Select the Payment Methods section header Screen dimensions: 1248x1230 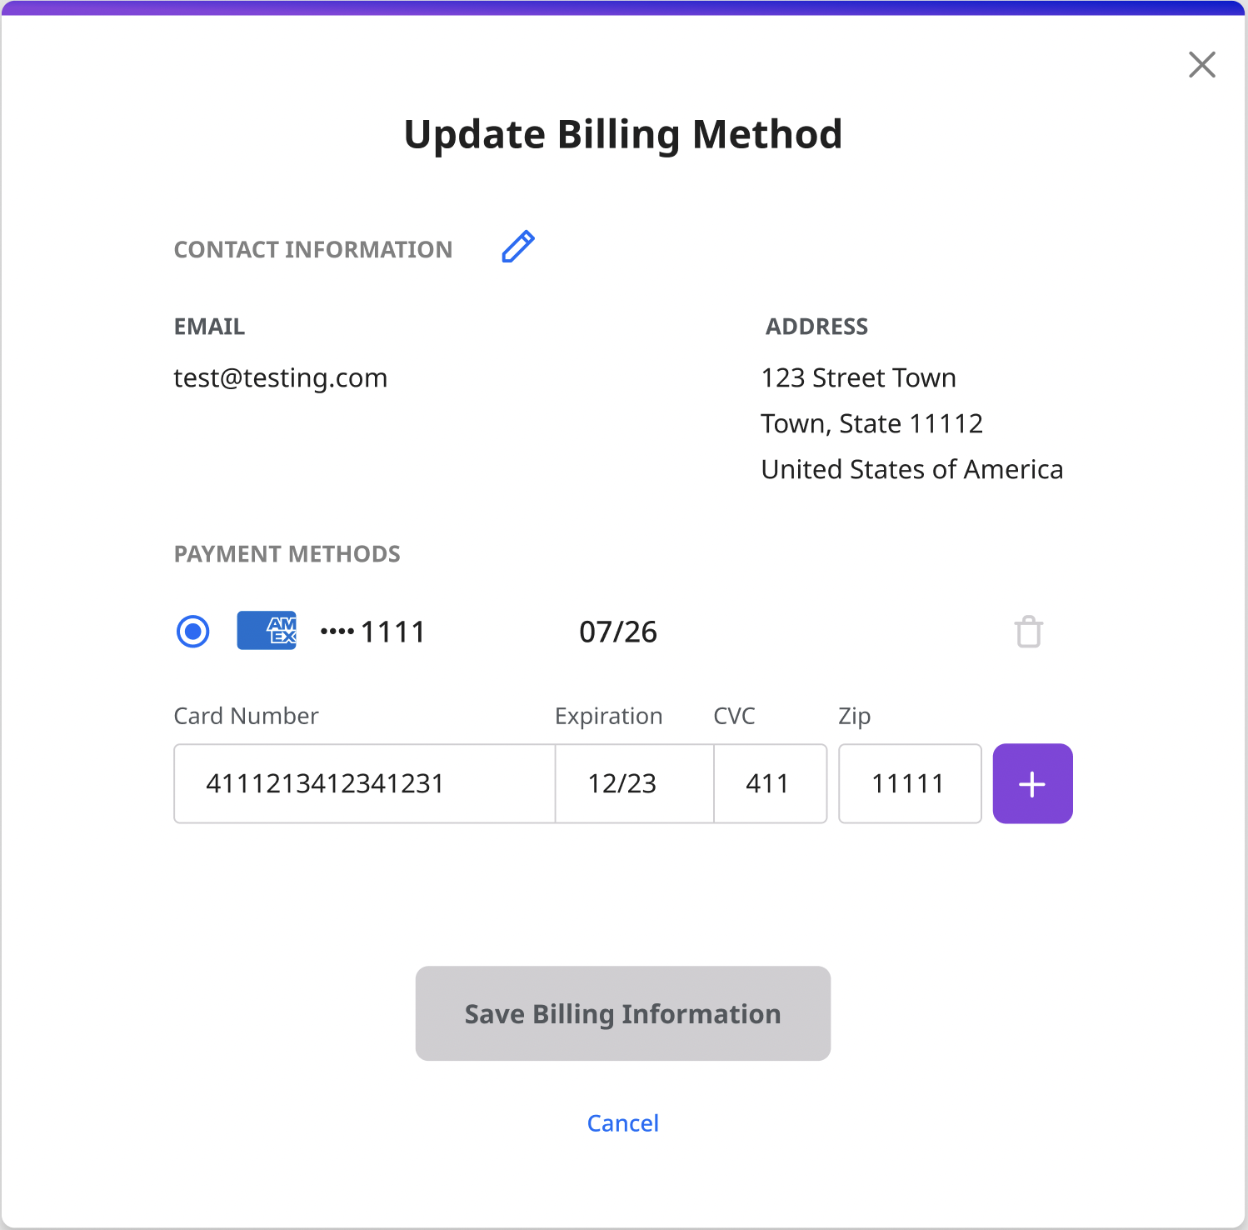[287, 553]
